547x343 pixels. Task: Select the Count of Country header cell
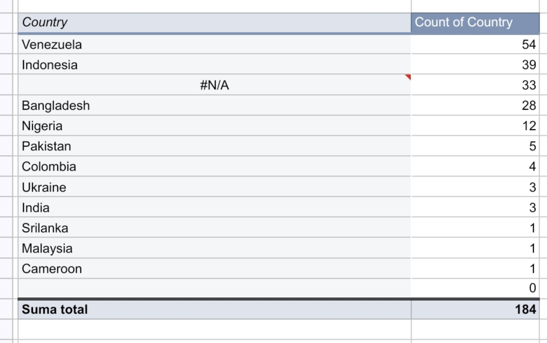[476, 23]
